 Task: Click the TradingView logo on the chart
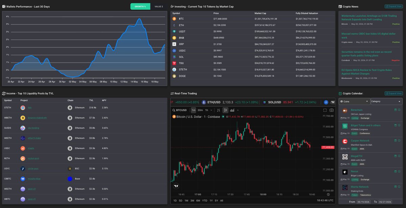pyautogui.click(x=176, y=186)
